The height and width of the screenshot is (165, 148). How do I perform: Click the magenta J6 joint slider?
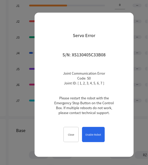32,85
